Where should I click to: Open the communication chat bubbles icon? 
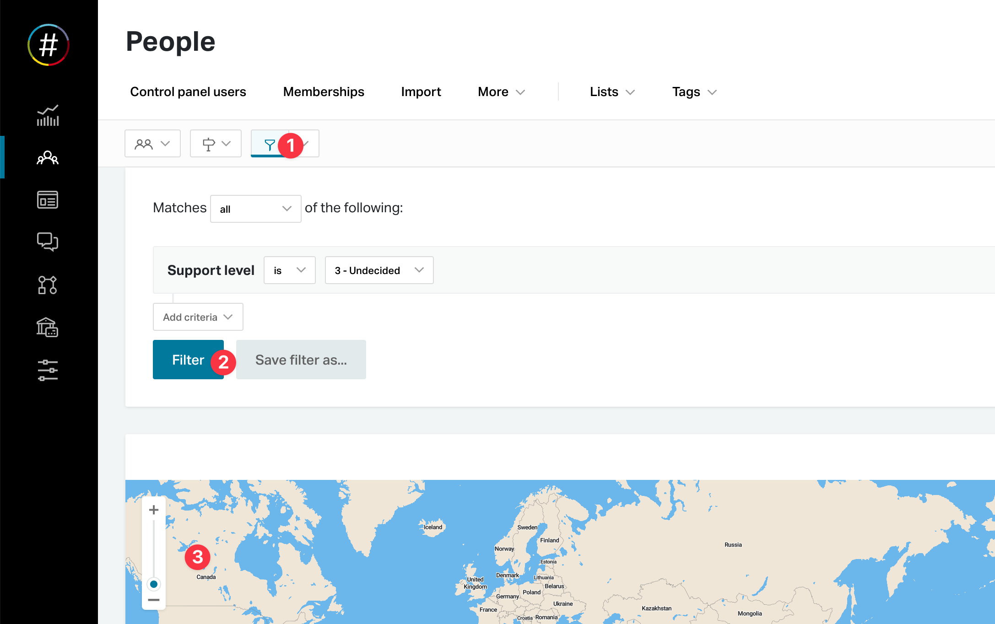(48, 242)
